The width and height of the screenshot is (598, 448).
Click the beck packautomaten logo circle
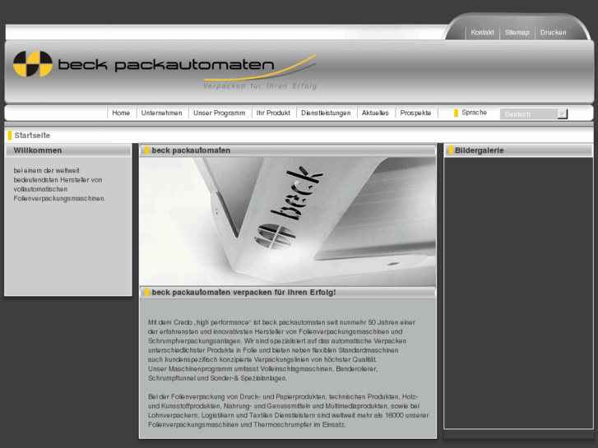[32, 63]
